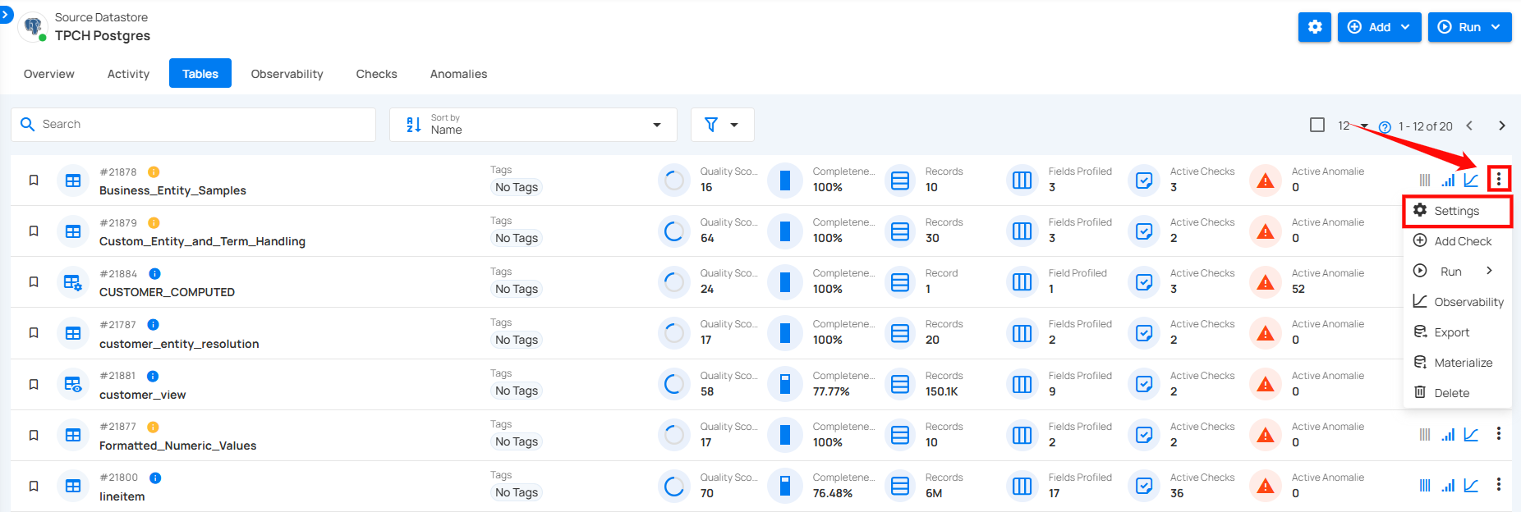Open line chart icon for Formatted_Numeric_Values

pyautogui.click(x=1471, y=435)
